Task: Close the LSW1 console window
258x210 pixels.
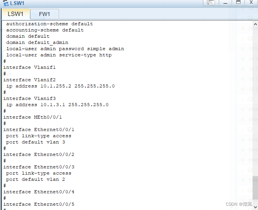Action: (x=251, y=3)
